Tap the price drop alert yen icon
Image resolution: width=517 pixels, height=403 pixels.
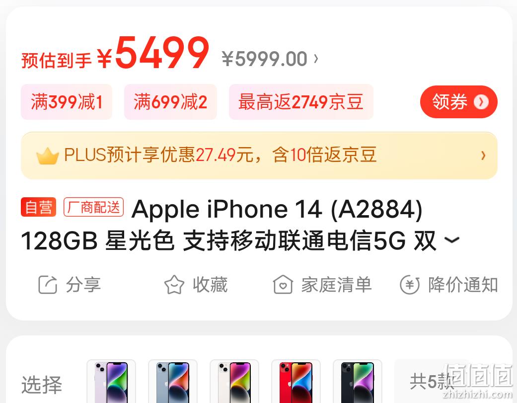coord(410,285)
